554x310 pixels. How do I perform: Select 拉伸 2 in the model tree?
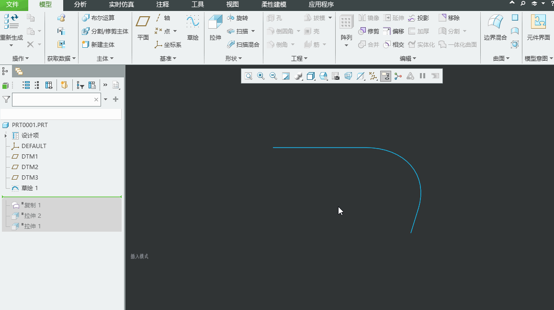(33, 215)
